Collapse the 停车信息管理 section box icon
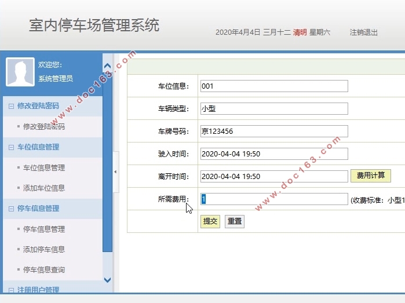The height and width of the screenshot is (303, 405). coord(11,209)
